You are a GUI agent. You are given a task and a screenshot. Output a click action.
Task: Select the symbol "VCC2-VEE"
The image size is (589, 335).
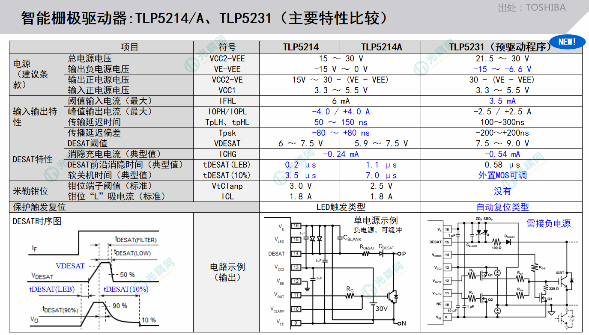pos(227,58)
